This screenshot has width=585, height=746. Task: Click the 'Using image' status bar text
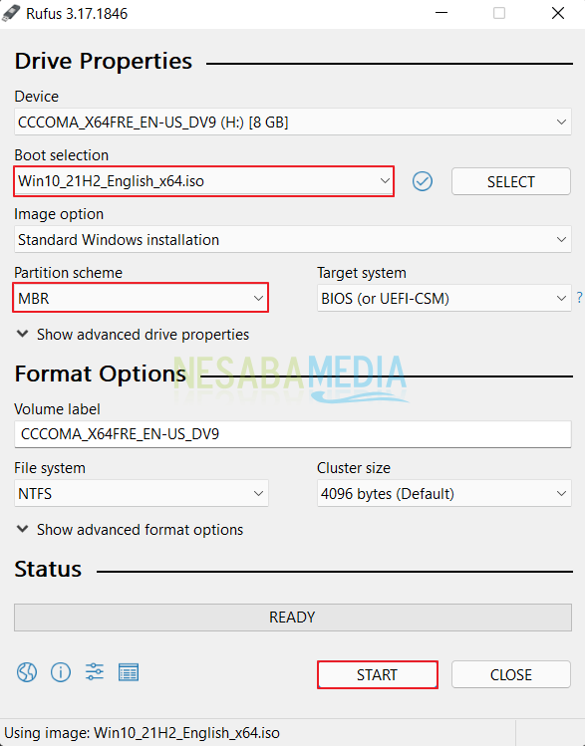coord(142,733)
